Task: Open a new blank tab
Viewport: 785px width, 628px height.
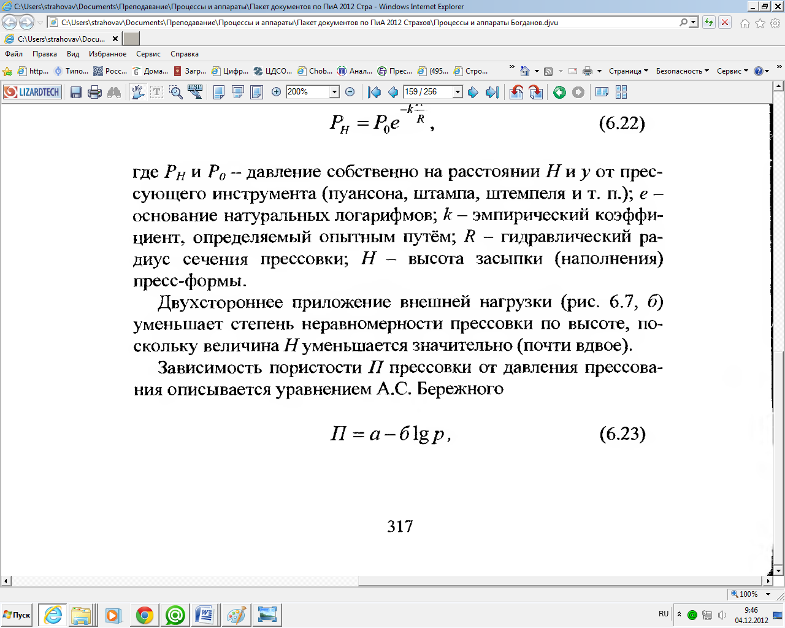Action: pyautogui.click(x=131, y=39)
